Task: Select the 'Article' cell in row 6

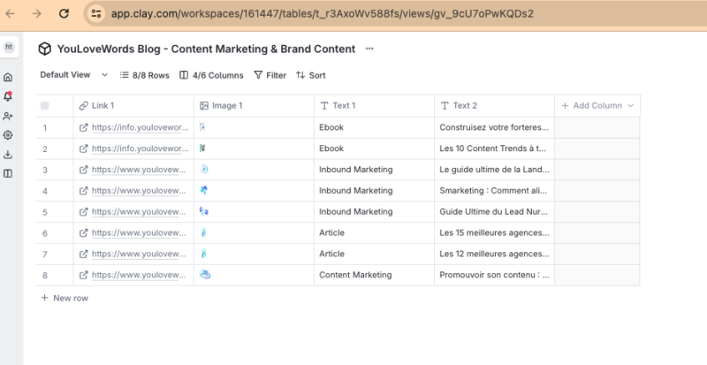Action: [374, 232]
